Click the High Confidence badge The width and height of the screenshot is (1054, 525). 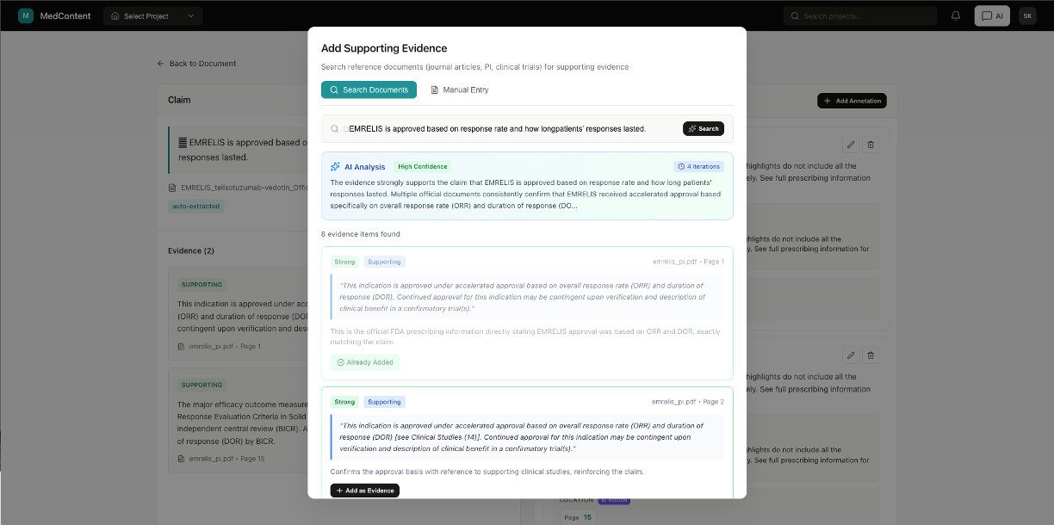pyautogui.click(x=422, y=166)
